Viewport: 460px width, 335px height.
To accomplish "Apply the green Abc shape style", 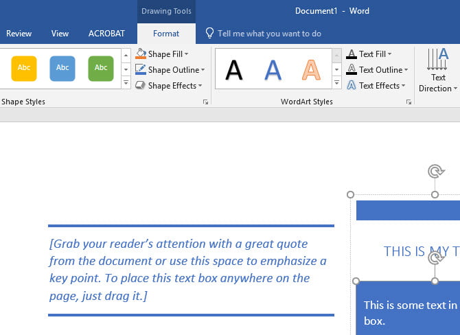I will click(101, 69).
